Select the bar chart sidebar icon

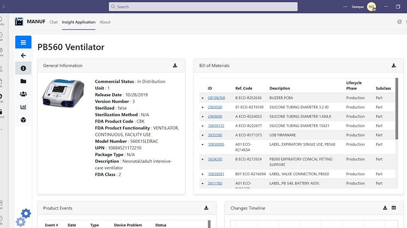[23, 107]
